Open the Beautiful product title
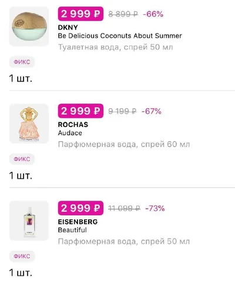 pyautogui.click(x=72, y=230)
